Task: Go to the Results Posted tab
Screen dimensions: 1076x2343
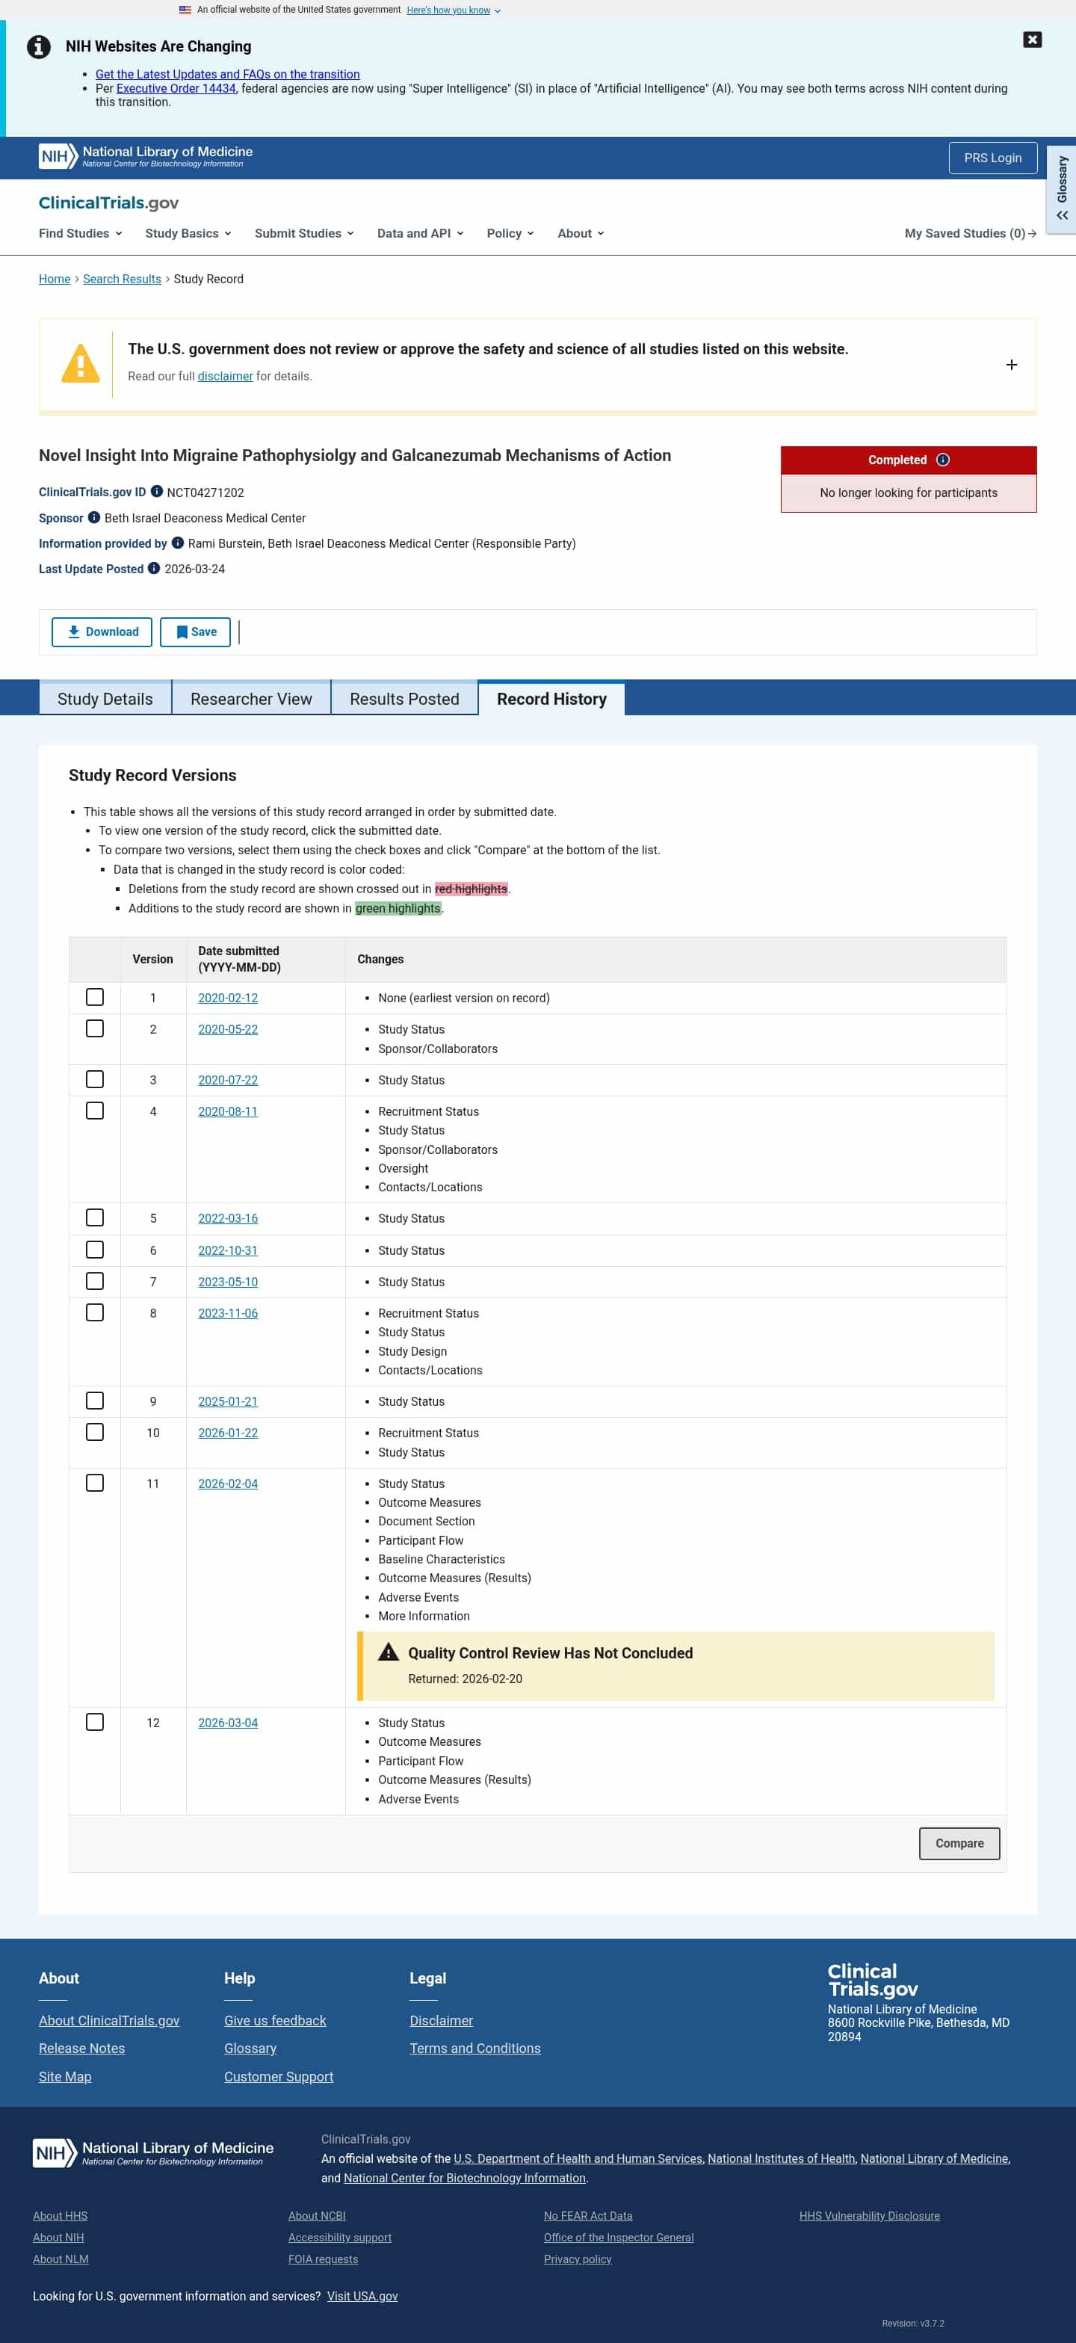Action: 405,699
